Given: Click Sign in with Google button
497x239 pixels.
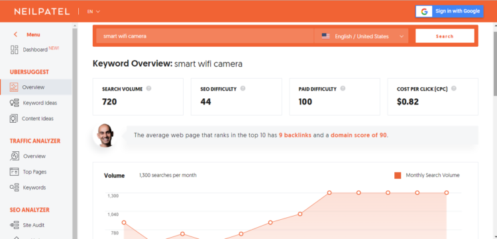Looking at the screenshot, I should (x=449, y=11).
